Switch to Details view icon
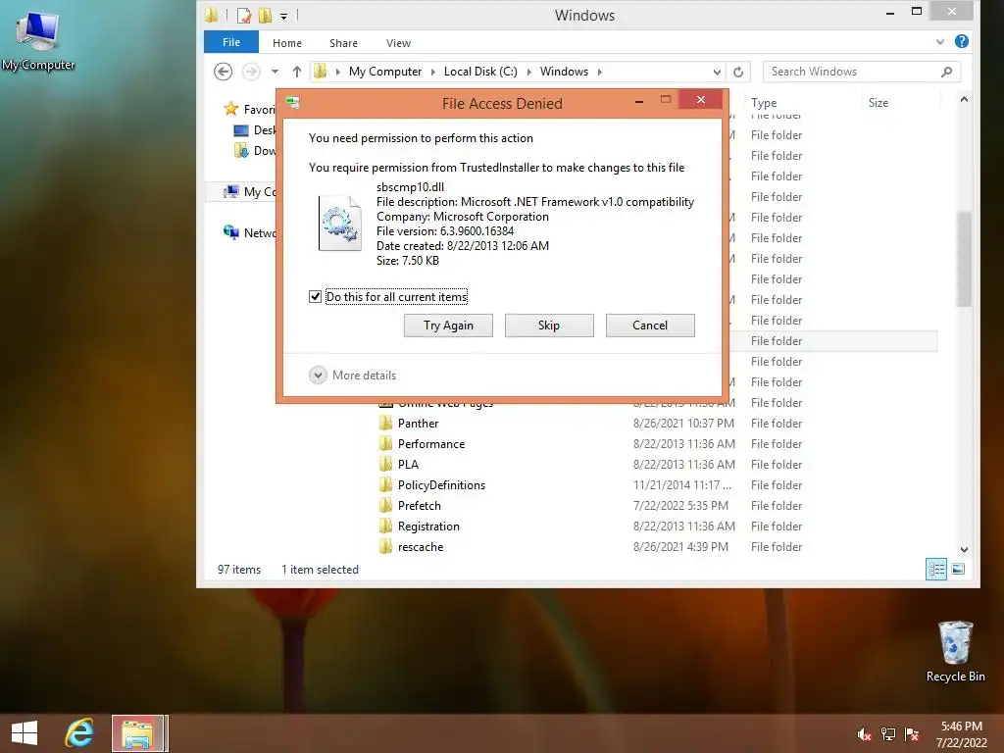The width and height of the screenshot is (1004, 753). click(936, 569)
